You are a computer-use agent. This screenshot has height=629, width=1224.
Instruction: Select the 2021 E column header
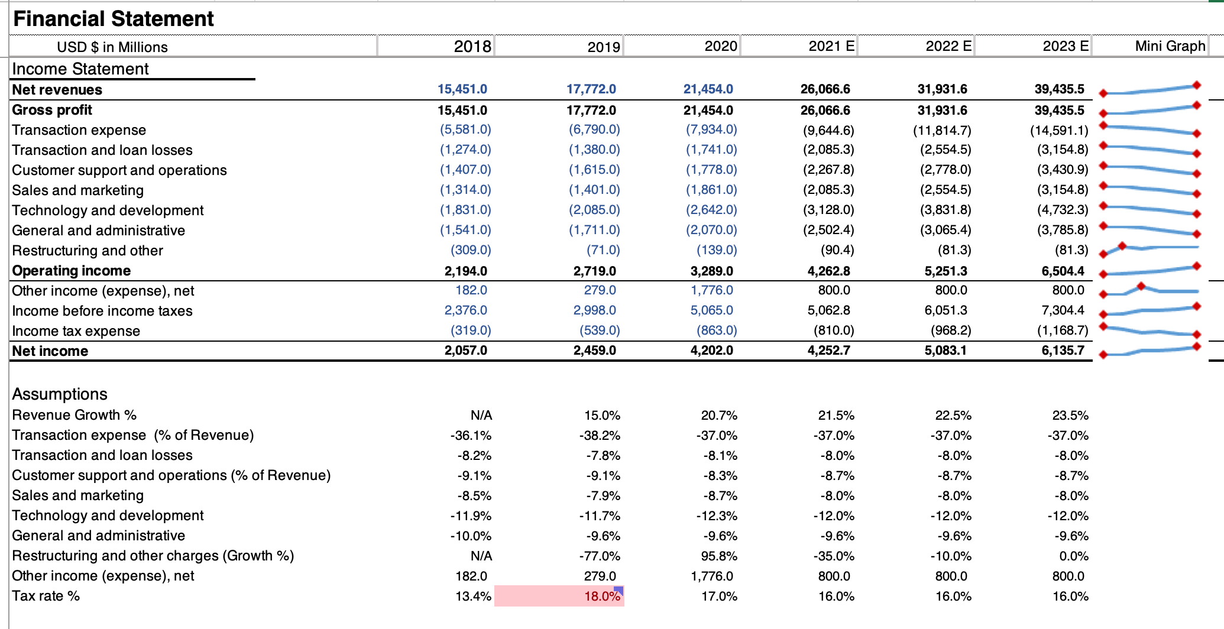[831, 46]
